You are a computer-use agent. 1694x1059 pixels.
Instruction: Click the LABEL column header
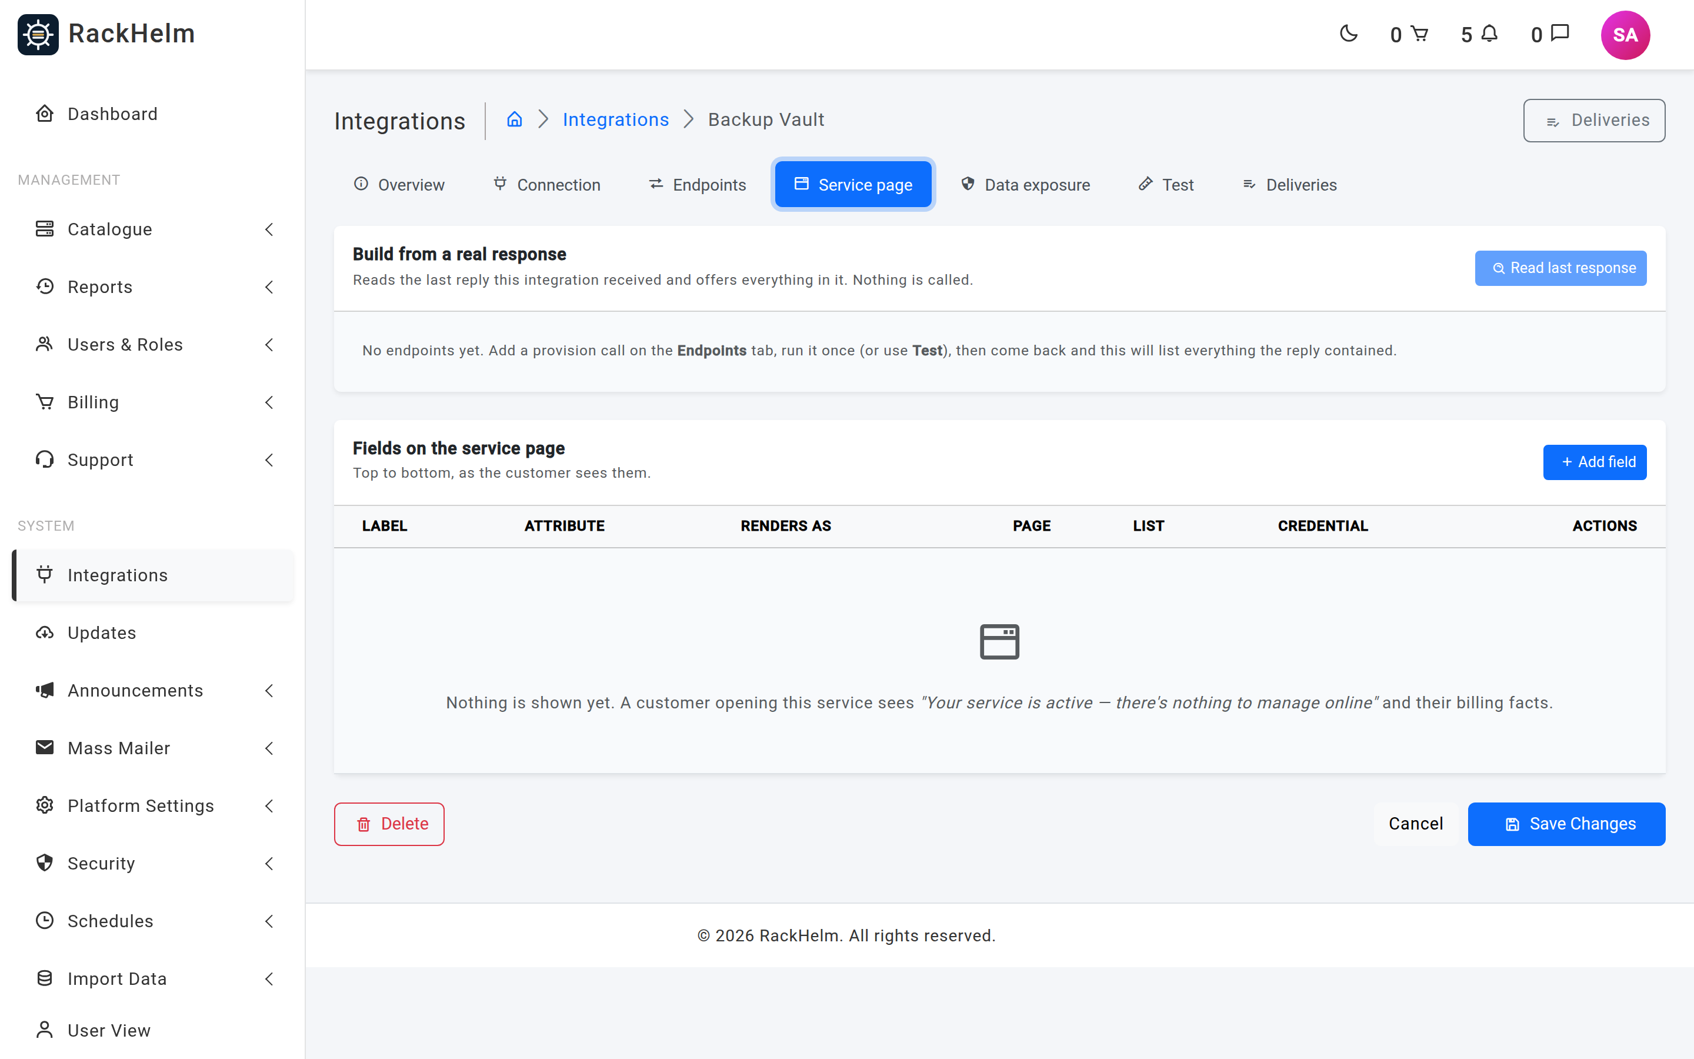384,525
